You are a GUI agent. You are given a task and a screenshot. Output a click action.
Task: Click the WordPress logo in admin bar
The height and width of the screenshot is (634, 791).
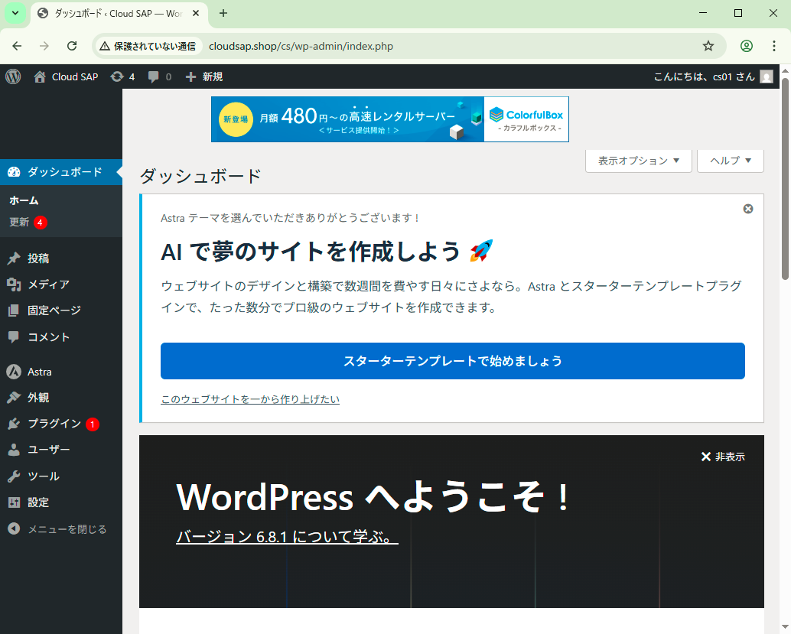coord(13,76)
